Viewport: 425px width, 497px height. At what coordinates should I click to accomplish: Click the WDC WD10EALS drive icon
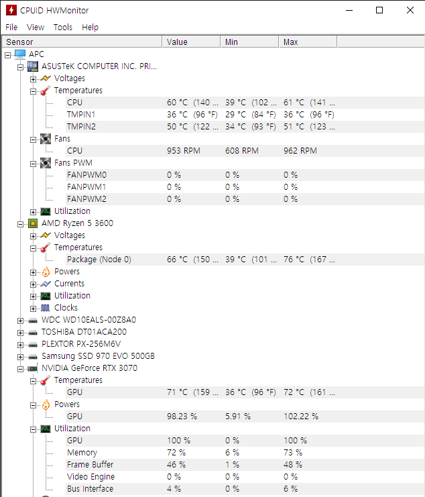[x=33, y=321]
